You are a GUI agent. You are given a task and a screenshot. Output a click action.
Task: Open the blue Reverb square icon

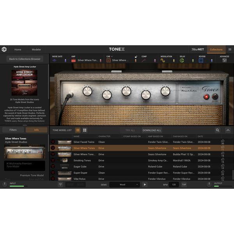pos(201,60)
